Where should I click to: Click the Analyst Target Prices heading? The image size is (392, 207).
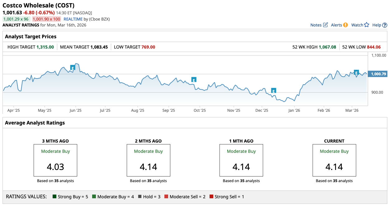point(31,36)
